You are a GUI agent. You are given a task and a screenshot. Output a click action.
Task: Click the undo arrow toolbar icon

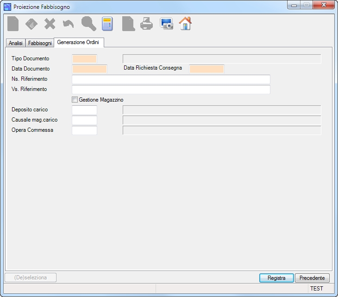[69, 24]
